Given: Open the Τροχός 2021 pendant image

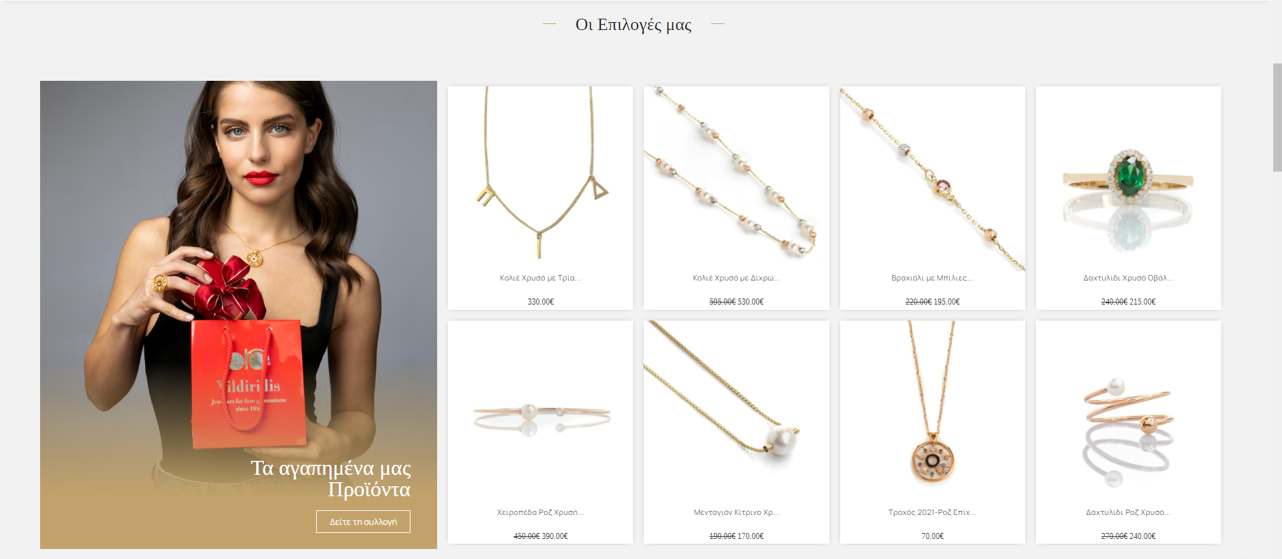Looking at the screenshot, I should coord(932,413).
